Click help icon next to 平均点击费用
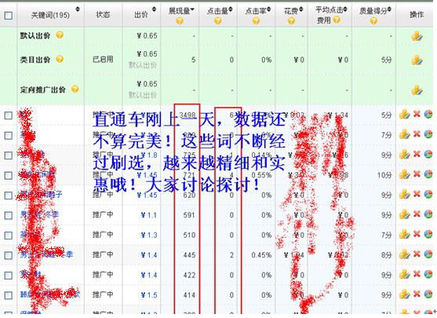This screenshot has width=437, height=318. point(337,20)
